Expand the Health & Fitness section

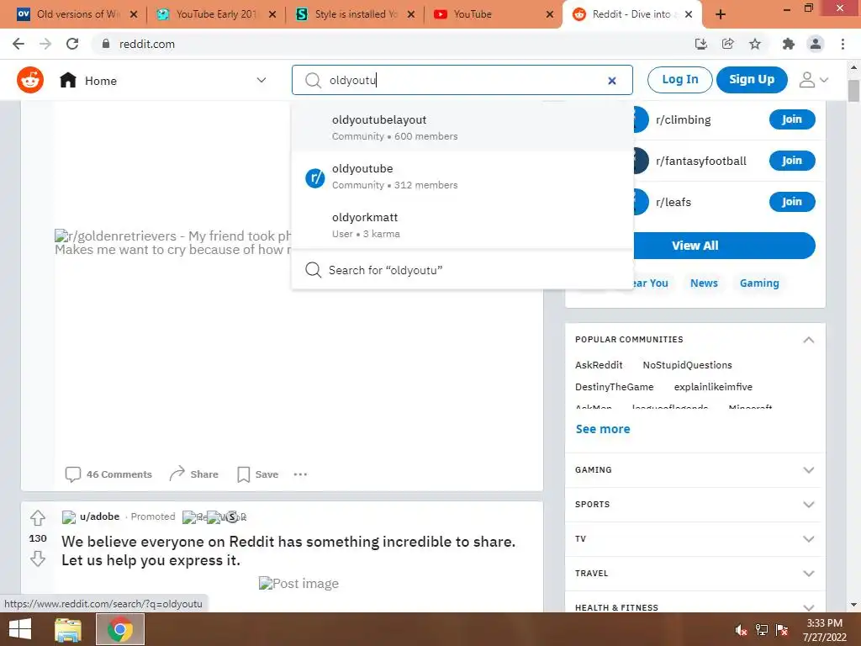808,607
